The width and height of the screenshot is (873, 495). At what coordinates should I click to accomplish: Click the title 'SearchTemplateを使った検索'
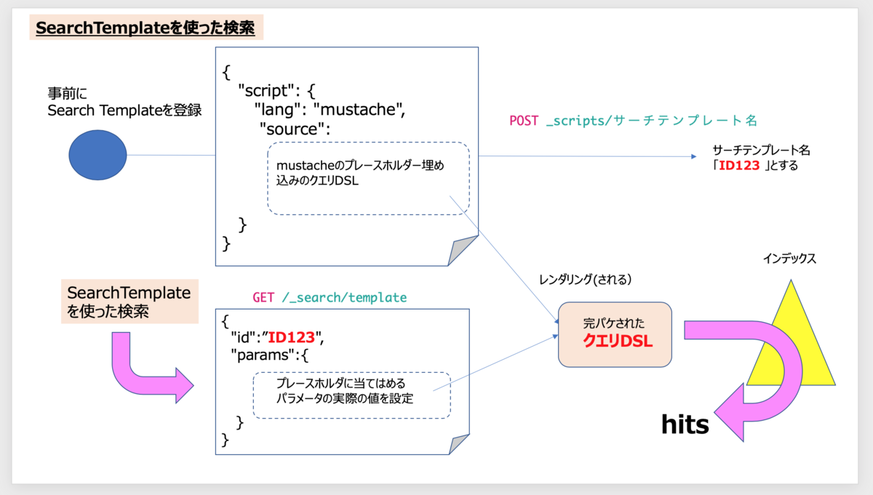click(145, 28)
